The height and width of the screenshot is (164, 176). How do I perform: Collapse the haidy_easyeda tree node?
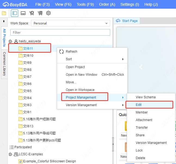[x=11, y=41]
